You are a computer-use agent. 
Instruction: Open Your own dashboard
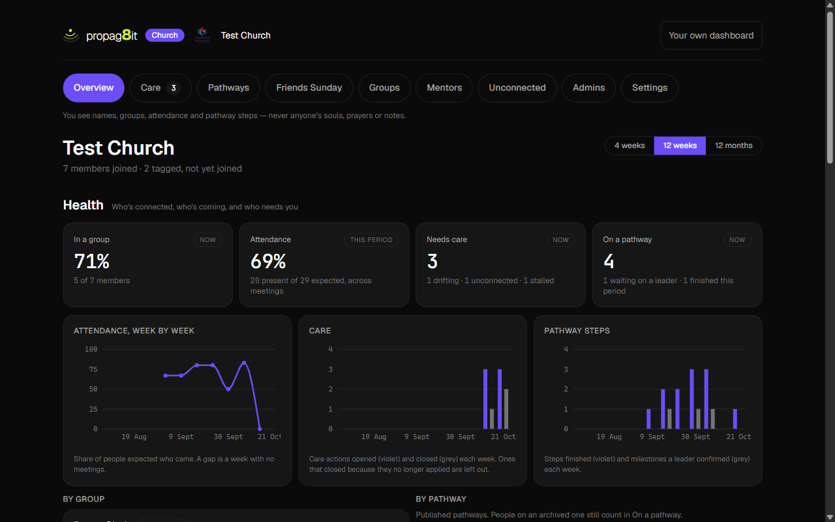pos(711,35)
